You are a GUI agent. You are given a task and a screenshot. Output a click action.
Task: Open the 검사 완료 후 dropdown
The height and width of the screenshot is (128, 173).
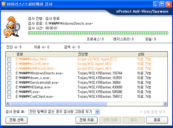[x=64, y=112]
